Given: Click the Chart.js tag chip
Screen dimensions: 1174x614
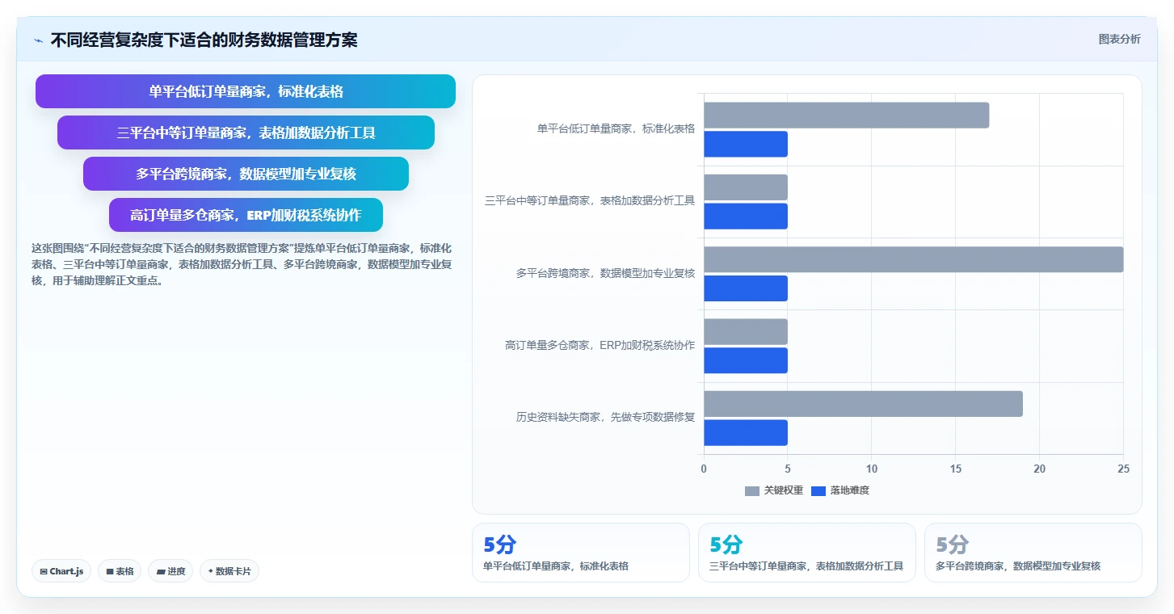Looking at the screenshot, I should tap(62, 571).
